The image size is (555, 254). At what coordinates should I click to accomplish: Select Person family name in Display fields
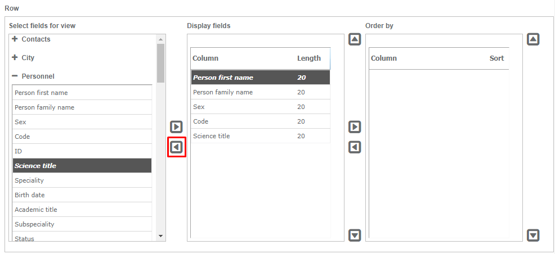223,92
